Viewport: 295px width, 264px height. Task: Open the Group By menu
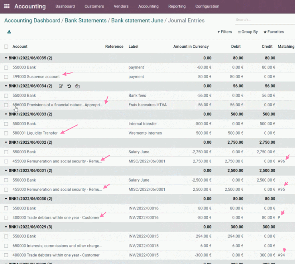pyautogui.click(x=248, y=32)
